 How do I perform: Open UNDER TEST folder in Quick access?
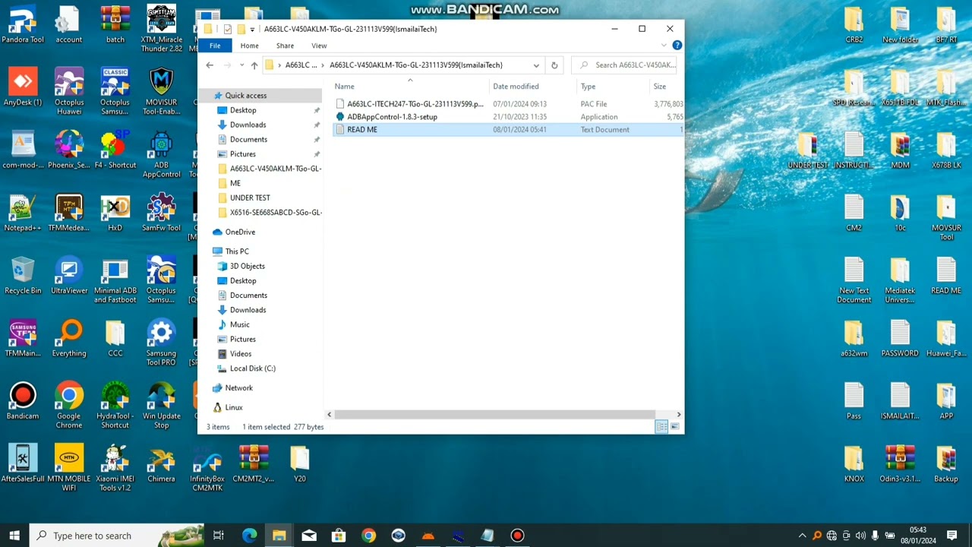point(250,198)
